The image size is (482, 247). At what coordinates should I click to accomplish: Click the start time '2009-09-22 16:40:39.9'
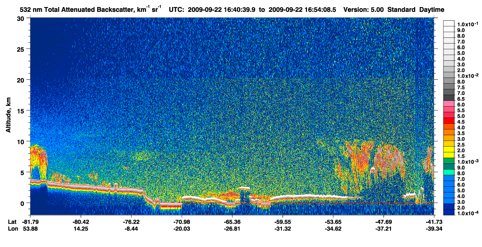point(222,10)
